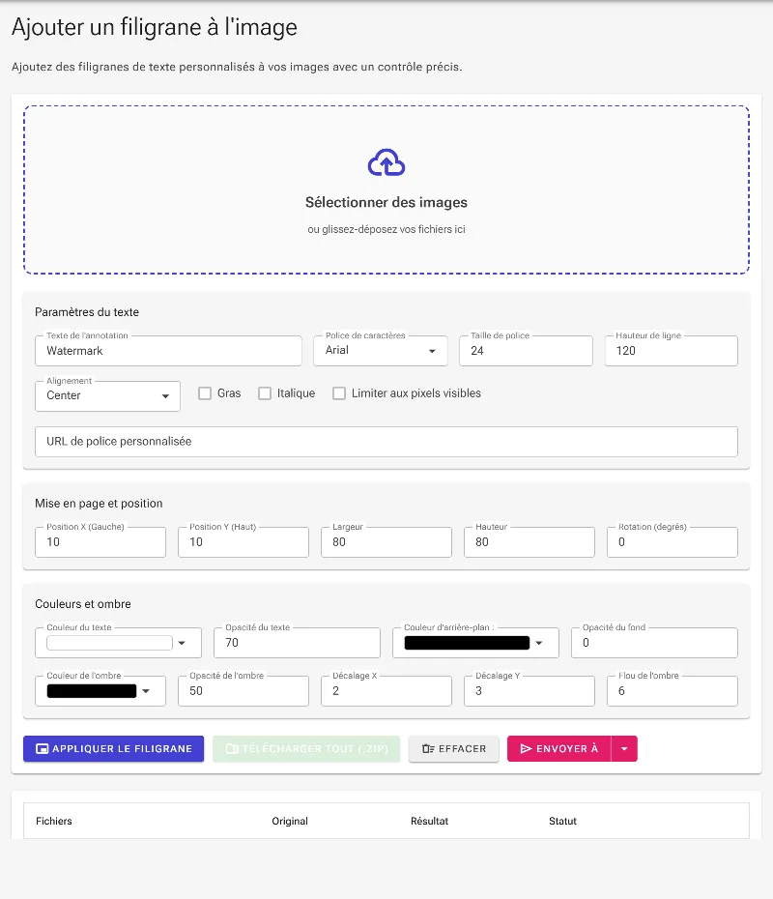
Task: Focus the Décalage Y field
Action: [x=530, y=691]
